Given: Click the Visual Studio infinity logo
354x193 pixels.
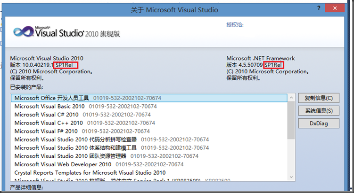Looking at the screenshot, I should pyautogui.click(x=24, y=31).
